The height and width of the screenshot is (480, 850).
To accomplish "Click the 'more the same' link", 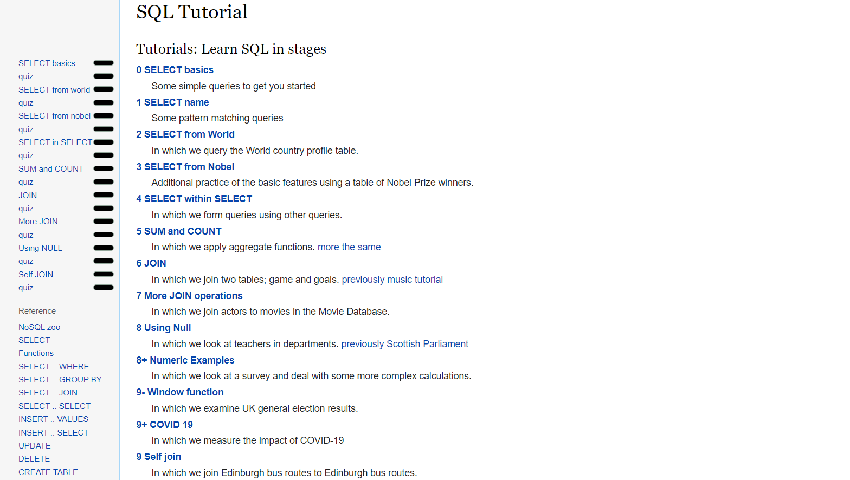I will click(x=349, y=247).
